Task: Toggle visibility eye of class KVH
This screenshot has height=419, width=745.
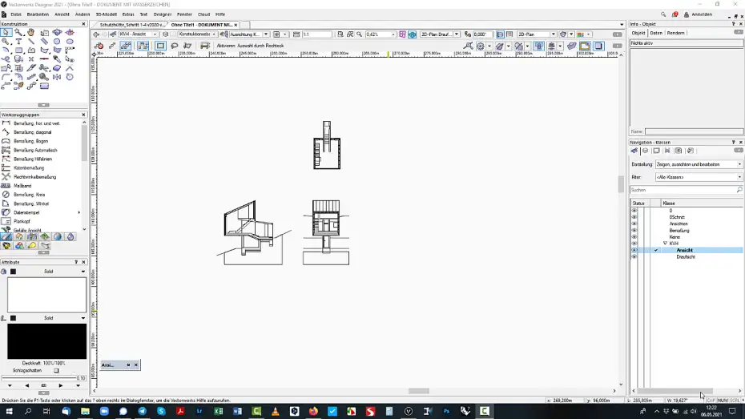Action: 634,244
